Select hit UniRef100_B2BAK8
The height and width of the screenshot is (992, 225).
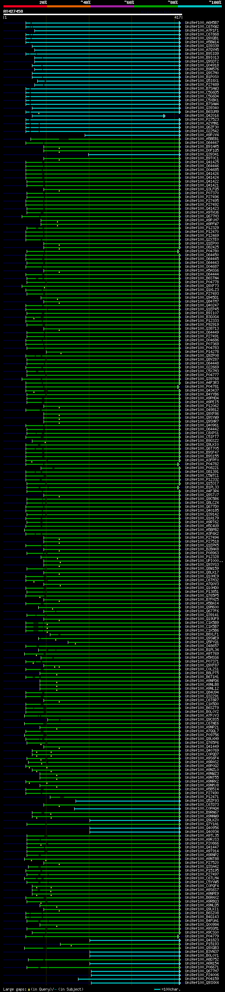coord(202,549)
